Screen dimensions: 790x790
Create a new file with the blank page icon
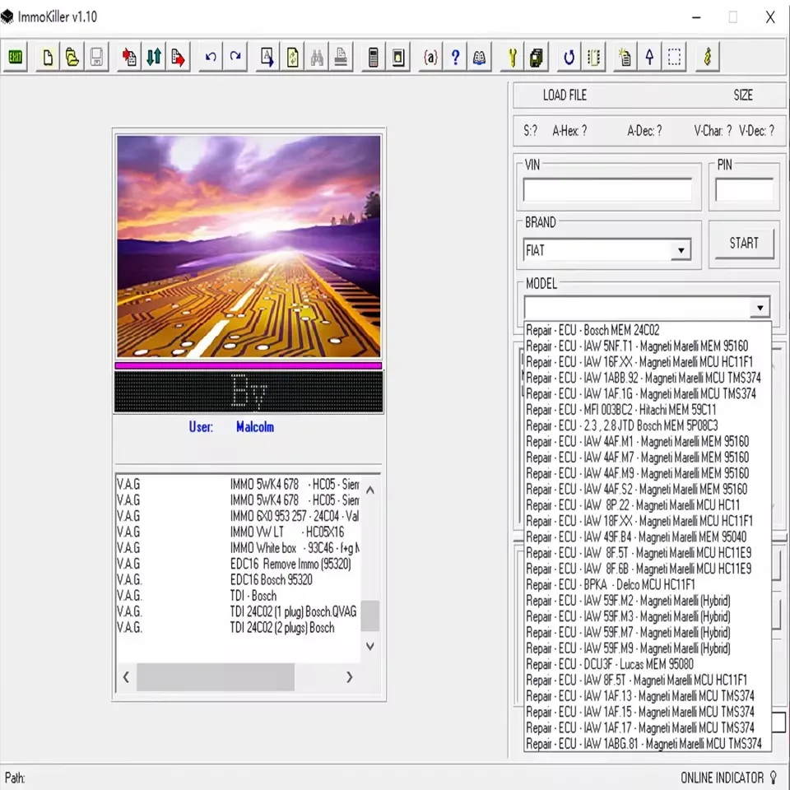(x=47, y=57)
